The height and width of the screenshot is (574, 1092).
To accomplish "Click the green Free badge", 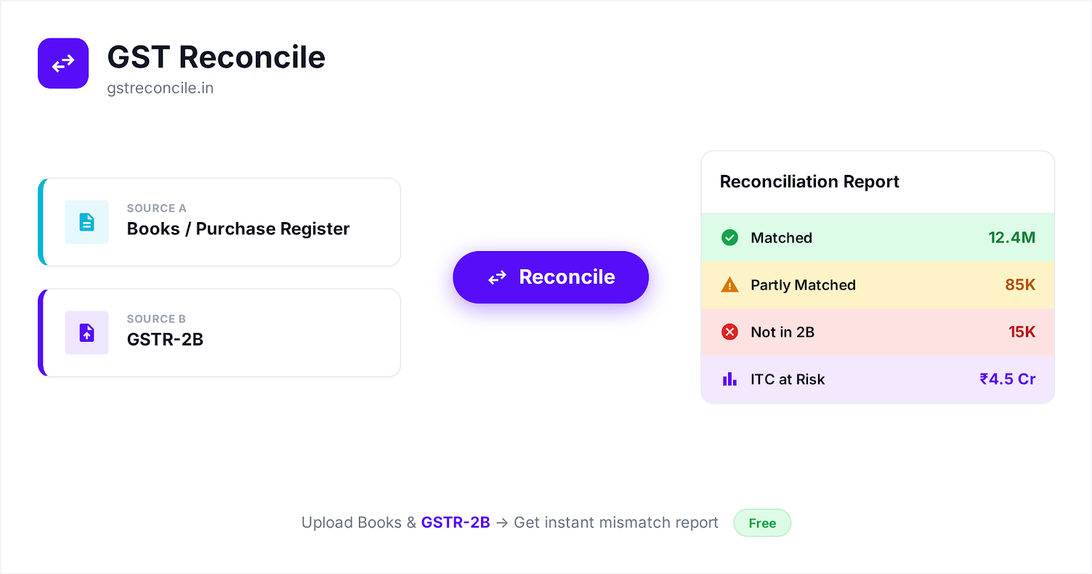I will (762, 523).
